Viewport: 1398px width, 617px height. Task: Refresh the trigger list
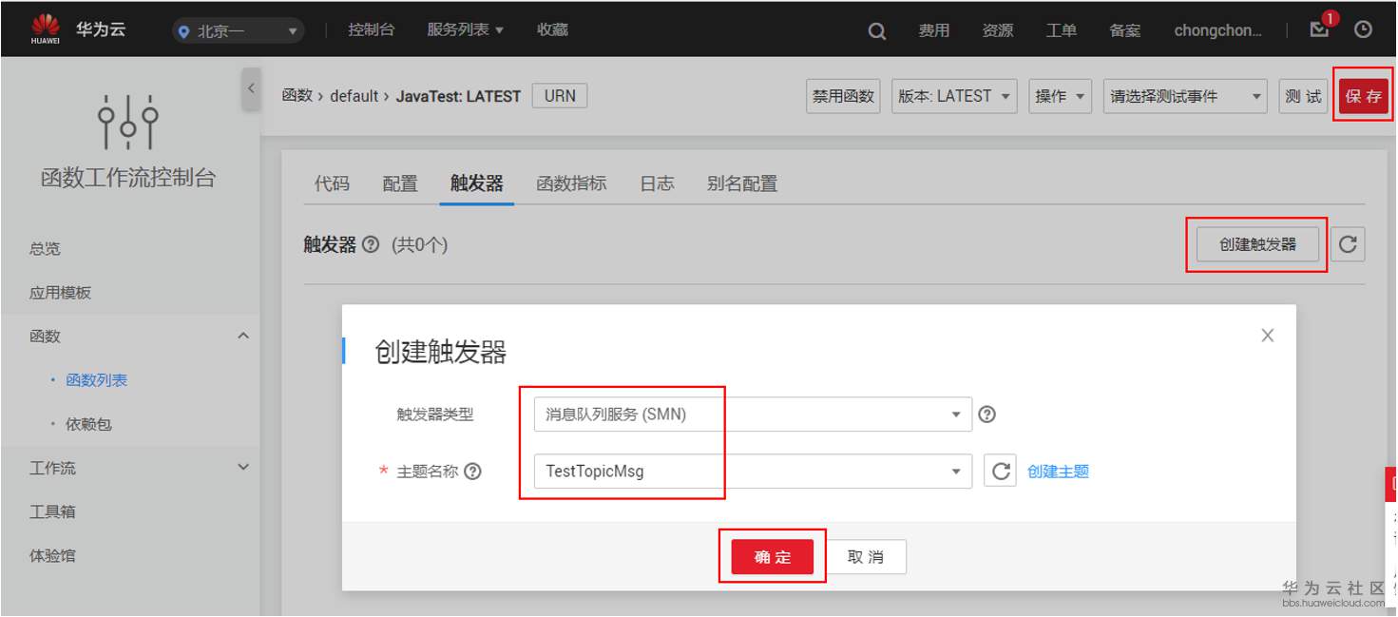[x=1348, y=244]
